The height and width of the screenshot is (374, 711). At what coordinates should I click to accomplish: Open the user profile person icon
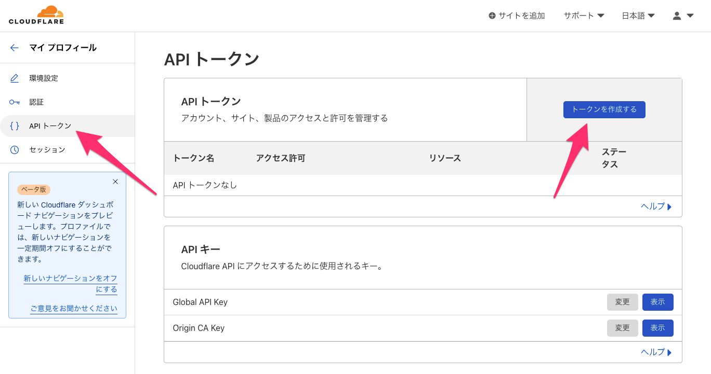pyautogui.click(x=676, y=16)
